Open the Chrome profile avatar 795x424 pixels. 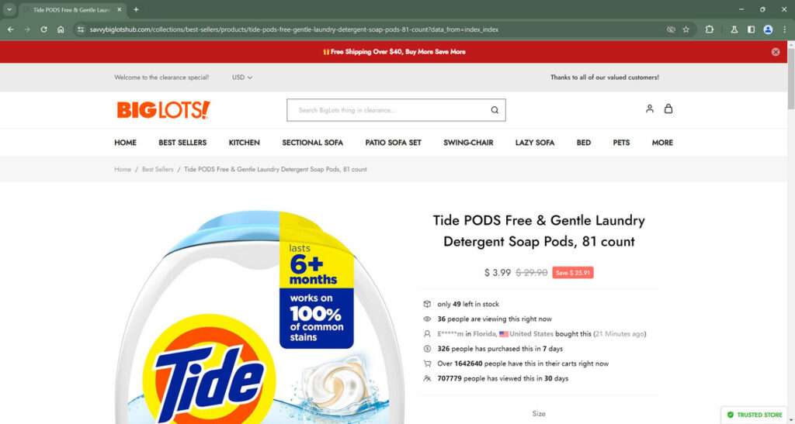(x=768, y=29)
